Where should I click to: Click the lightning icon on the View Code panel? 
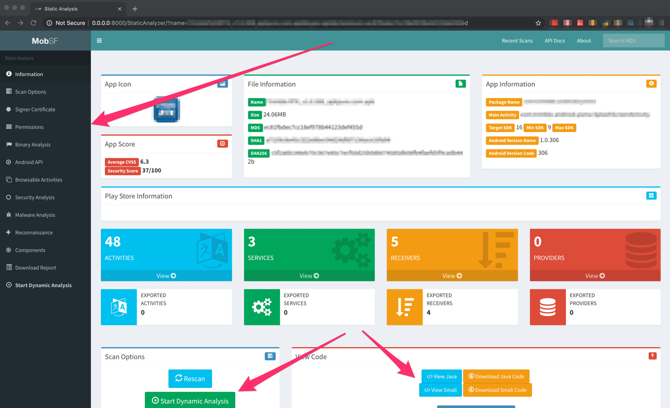click(653, 356)
